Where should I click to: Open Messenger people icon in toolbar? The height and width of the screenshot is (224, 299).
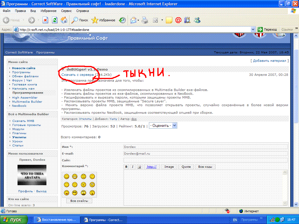[x=197, y=20]
